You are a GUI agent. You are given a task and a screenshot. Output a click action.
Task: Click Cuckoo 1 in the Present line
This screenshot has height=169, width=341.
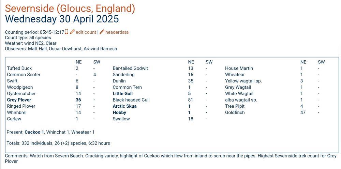click(x=34, y=132)
